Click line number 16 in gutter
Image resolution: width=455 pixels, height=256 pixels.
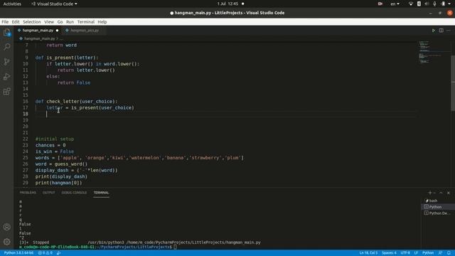(26, 101)
